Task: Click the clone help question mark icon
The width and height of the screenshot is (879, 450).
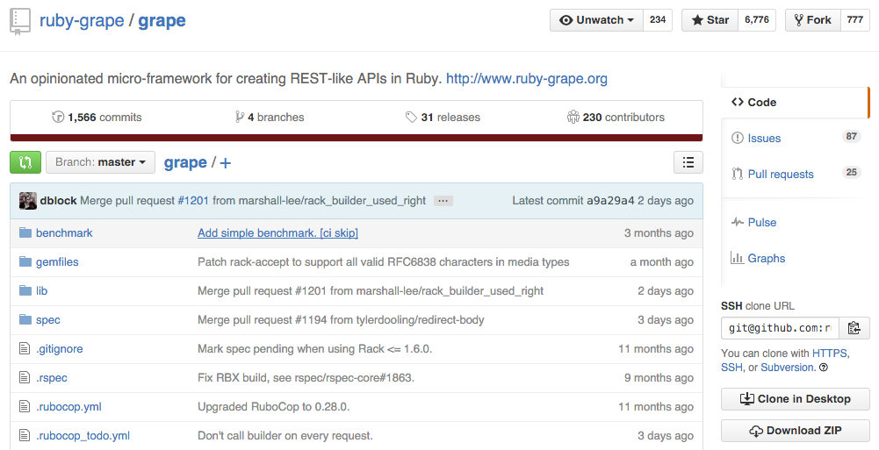Action: click(x=824, y=368)
